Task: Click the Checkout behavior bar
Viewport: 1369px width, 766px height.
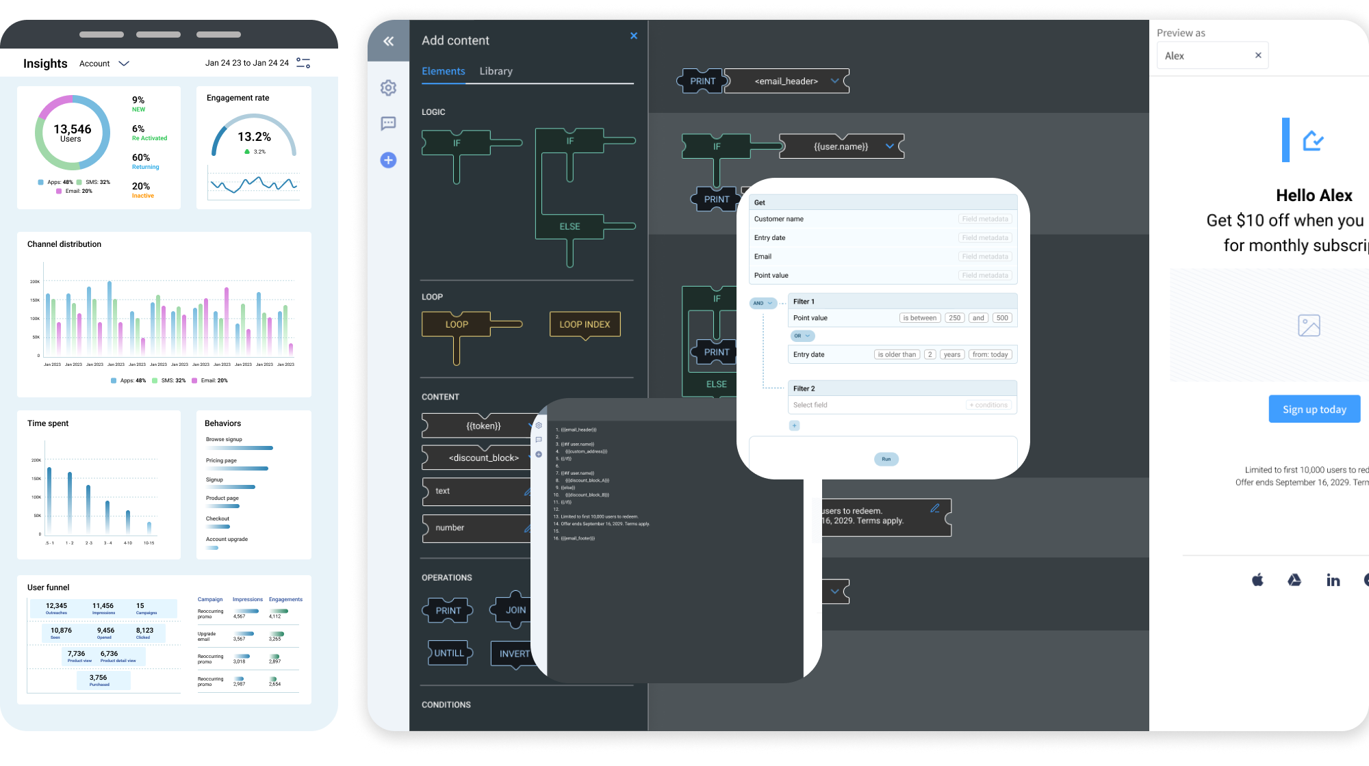Action: pyautogui.click(x=218, y=527)
